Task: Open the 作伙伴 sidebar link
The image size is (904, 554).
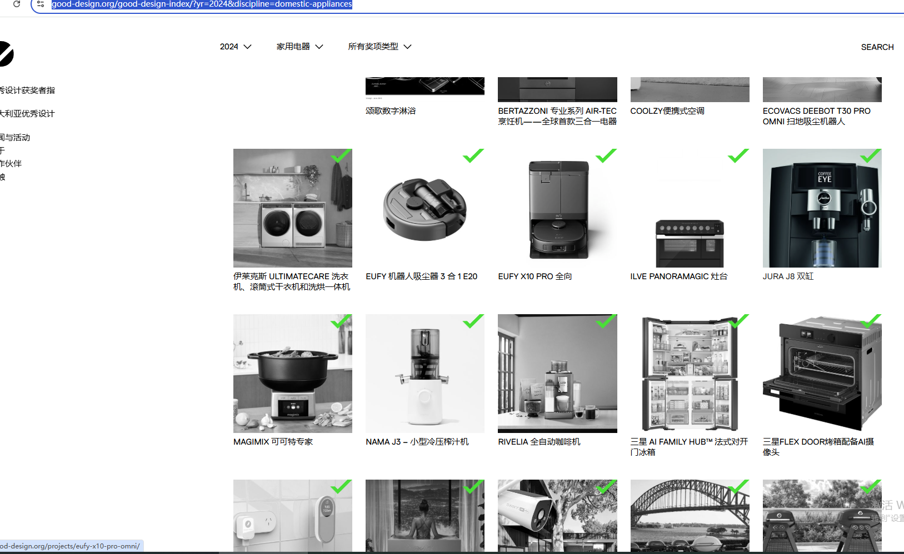Action: point(11,164)
